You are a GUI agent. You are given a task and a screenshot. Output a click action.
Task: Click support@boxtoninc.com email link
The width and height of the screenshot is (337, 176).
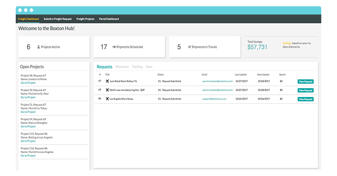point(214,99)
